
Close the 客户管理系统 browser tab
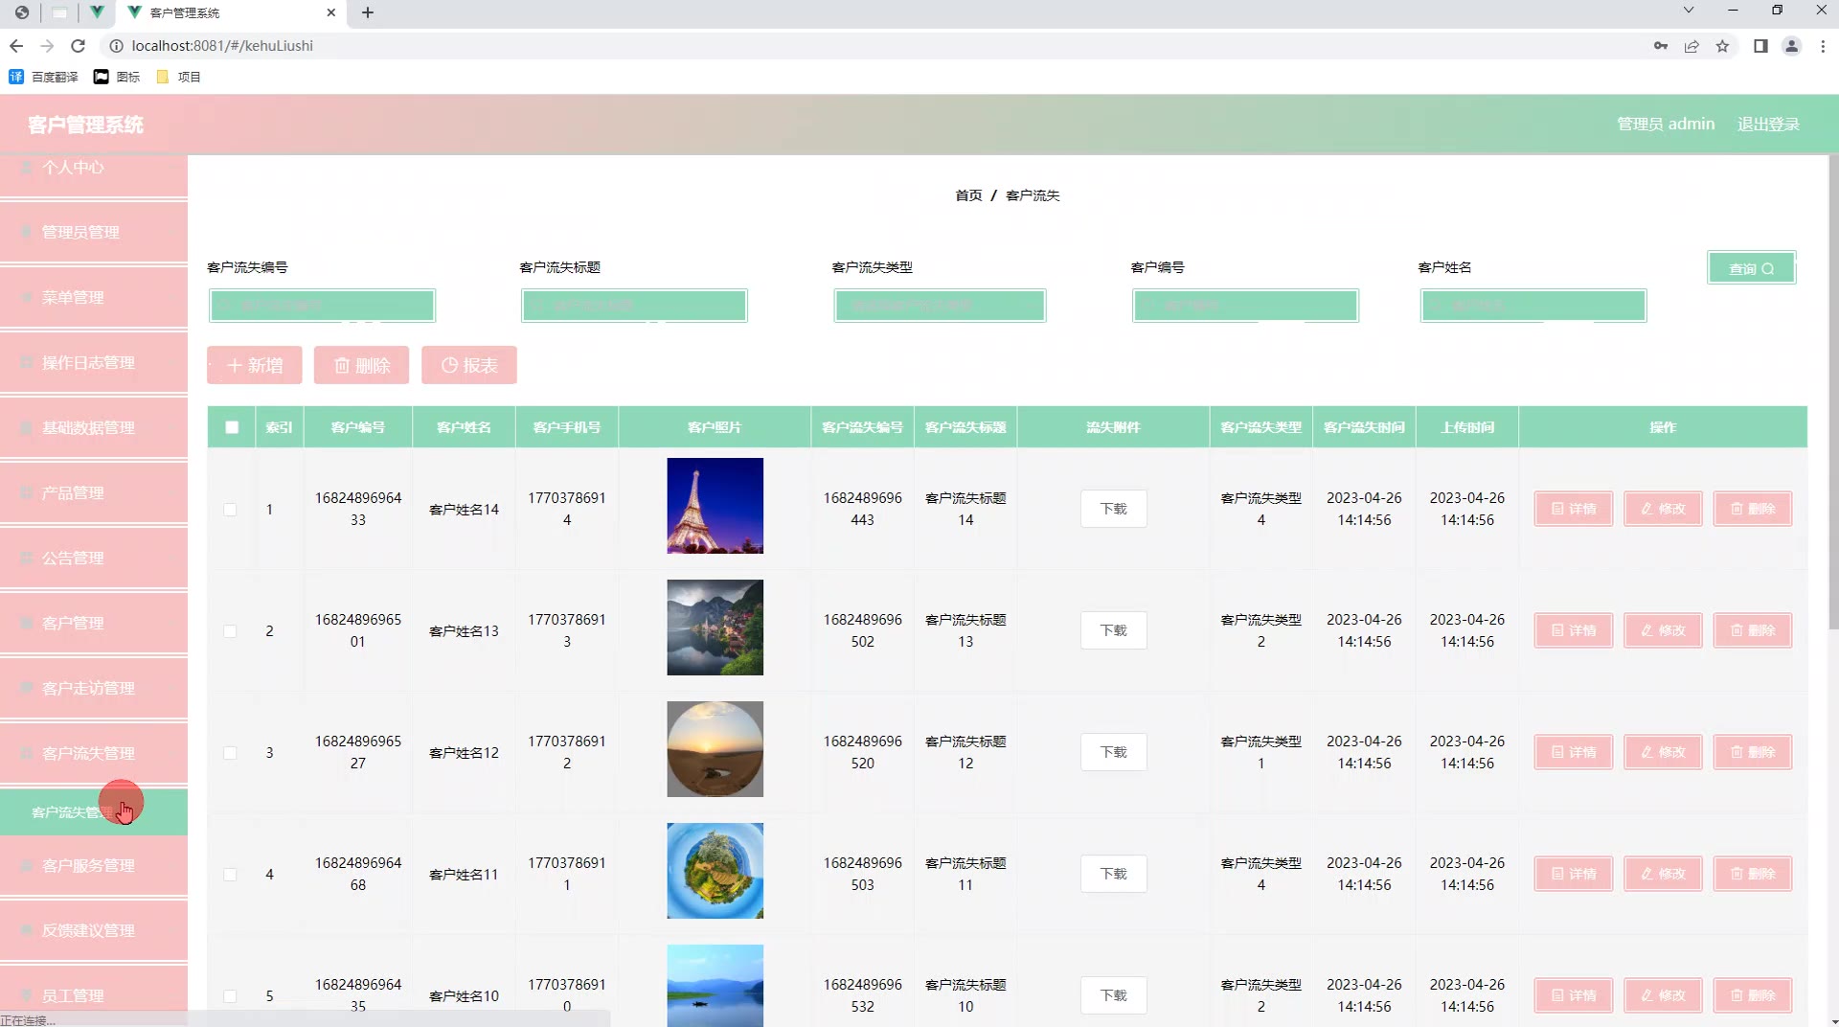tap(331, 12)
